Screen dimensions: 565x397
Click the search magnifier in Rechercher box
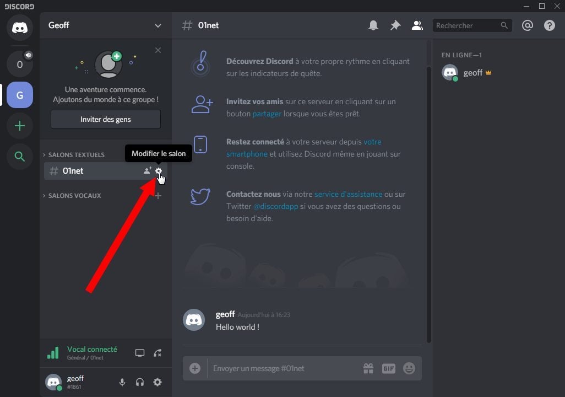pos(504,25)
